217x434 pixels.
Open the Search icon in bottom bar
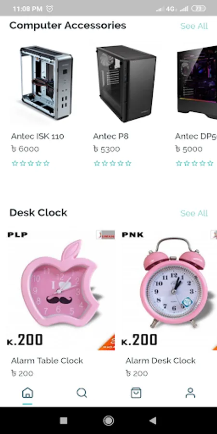coord(81,393)
